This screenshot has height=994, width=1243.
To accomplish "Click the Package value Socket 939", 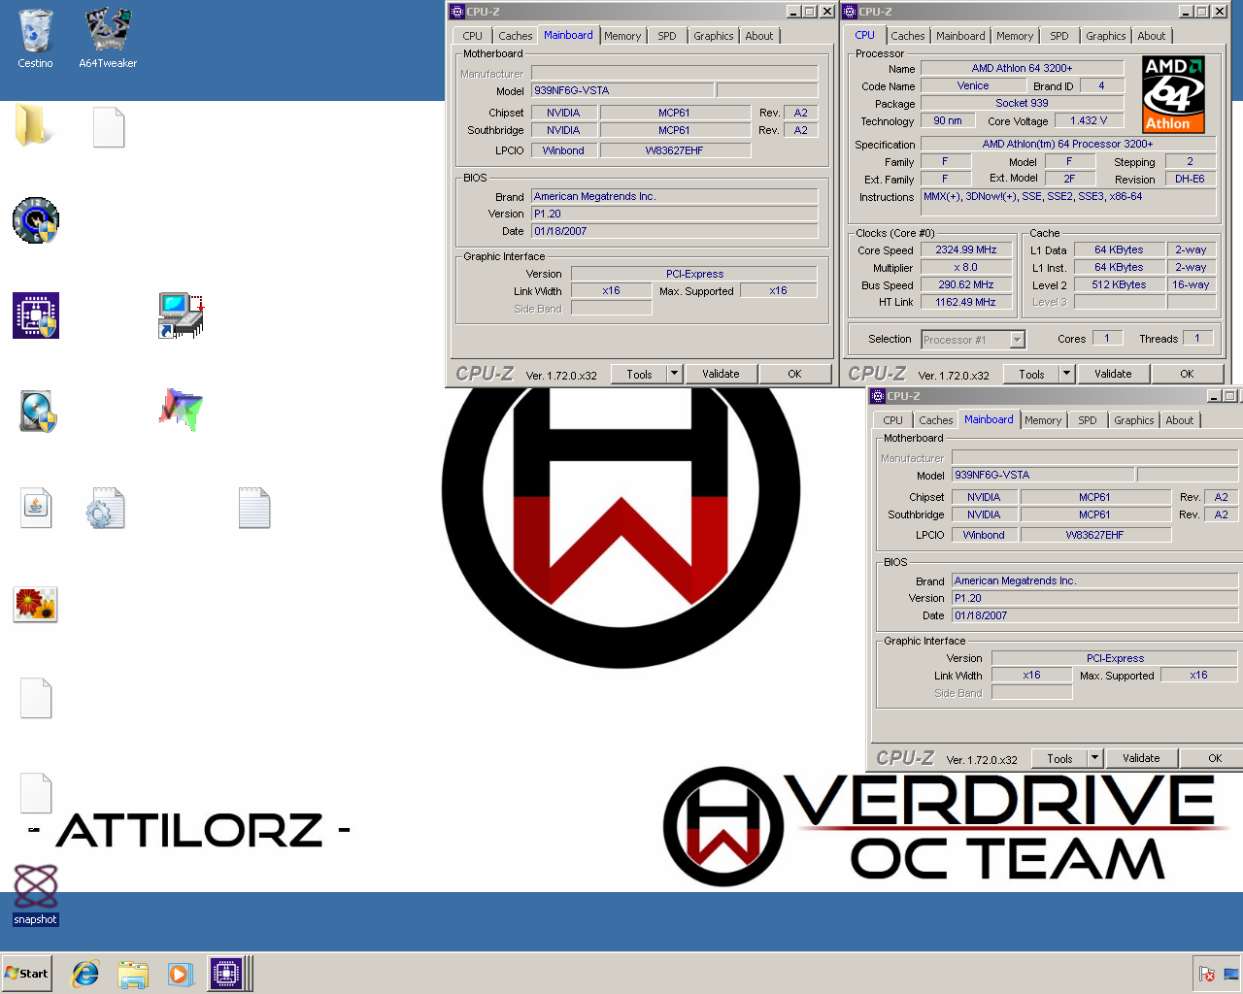I will (1022, 103).
